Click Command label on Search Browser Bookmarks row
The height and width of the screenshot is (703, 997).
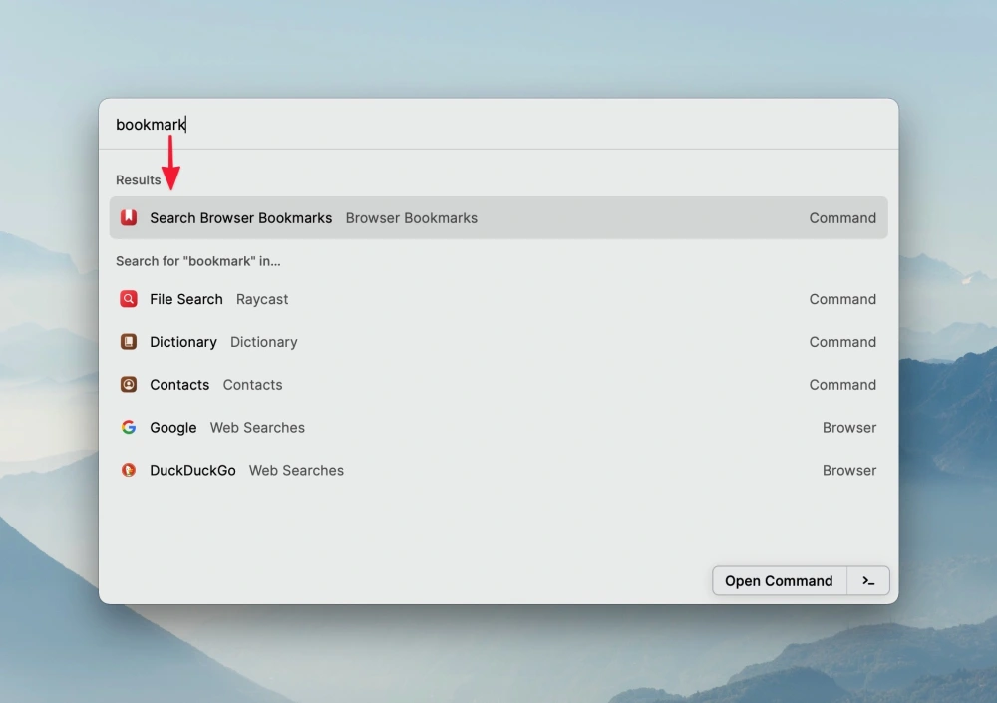click(842, 218)
